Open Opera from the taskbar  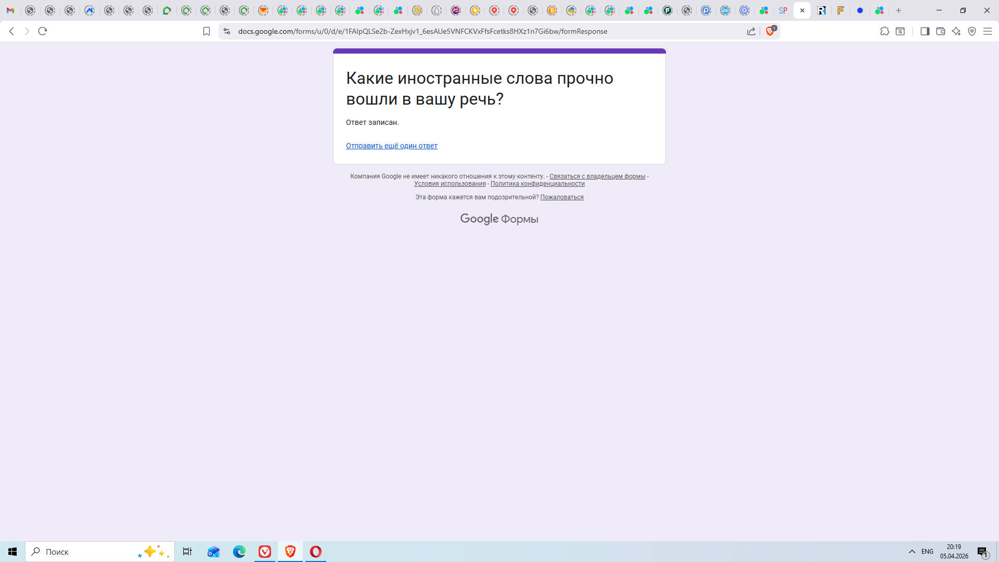pyautogui.click(x=316, y=552)
